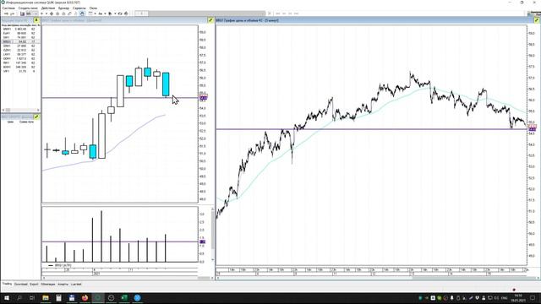
Task: Click purple ATR level label on indicator axis
Action: click(203, 242)
